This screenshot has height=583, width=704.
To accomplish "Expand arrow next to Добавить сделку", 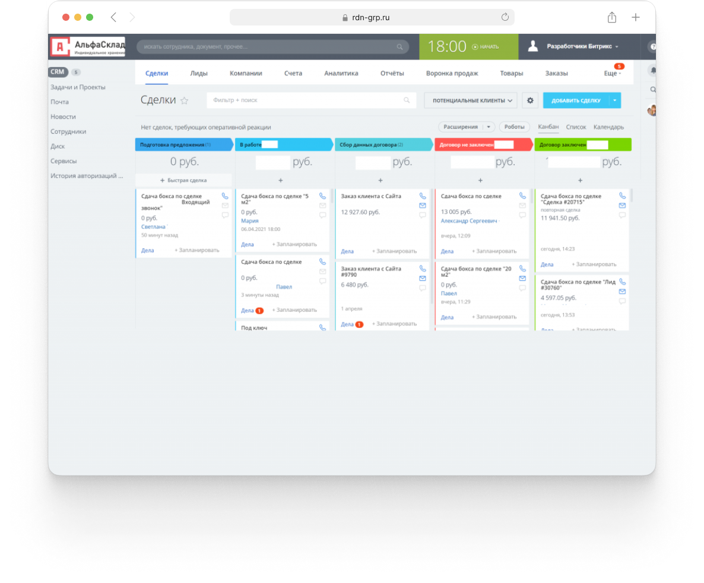I will tap(614, 100).
